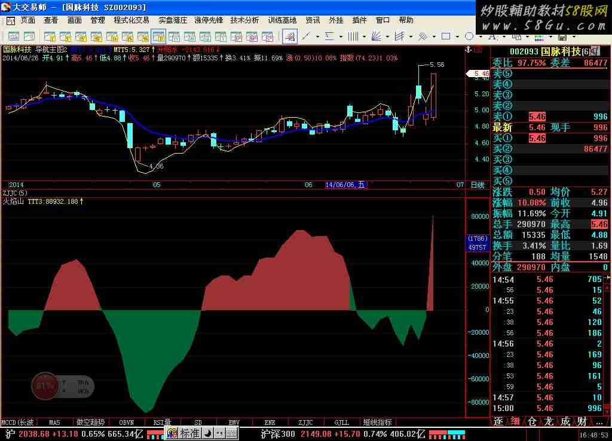Viewport: 612px width, 441px height.
Task: Open dropdown arrow beside parallel channel tool
Action: (x=411, y=36)
